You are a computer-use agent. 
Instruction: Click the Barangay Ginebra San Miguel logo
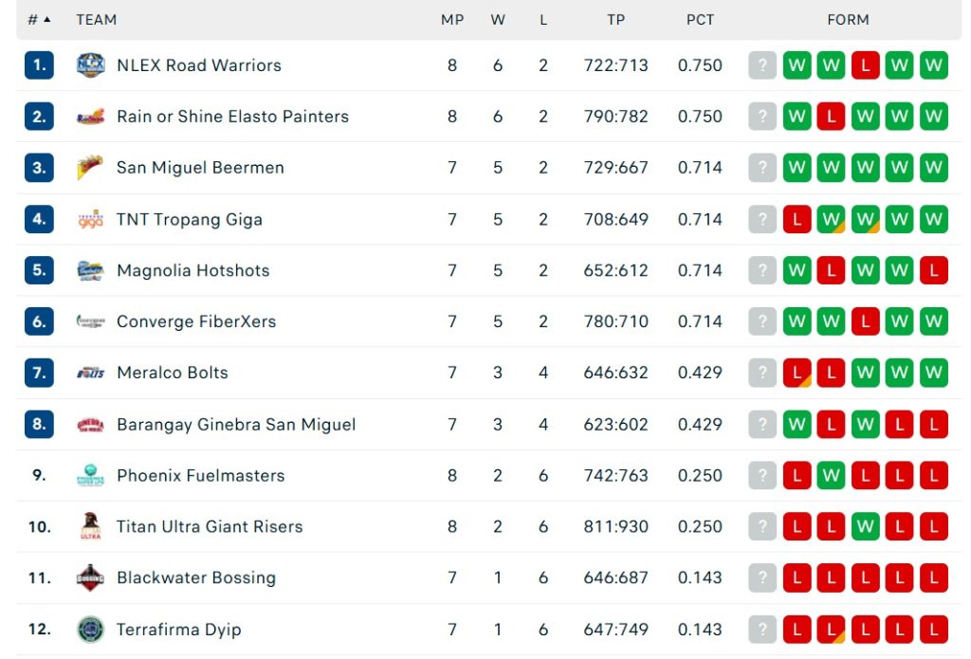[90, 424]
